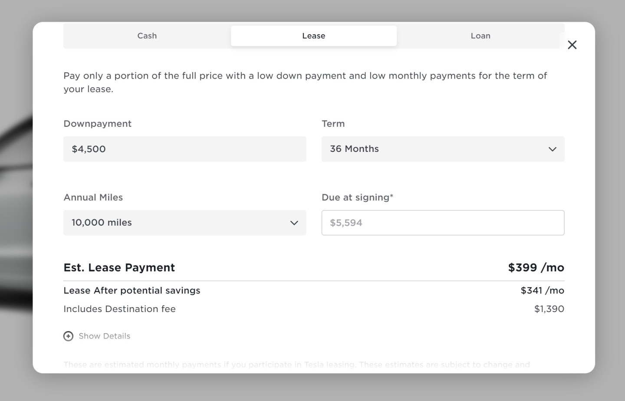Select the Due at signing input
Viewport: 625px width, 401px height.
[x=443, y=223]
